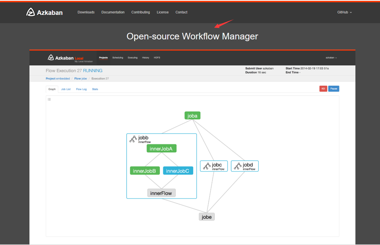
Task: Toggle the graph job list panel icon
Action: tap(49, 99)
